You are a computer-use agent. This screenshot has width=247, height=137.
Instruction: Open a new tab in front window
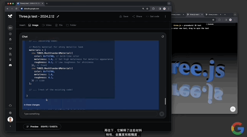tap(47, 3)
